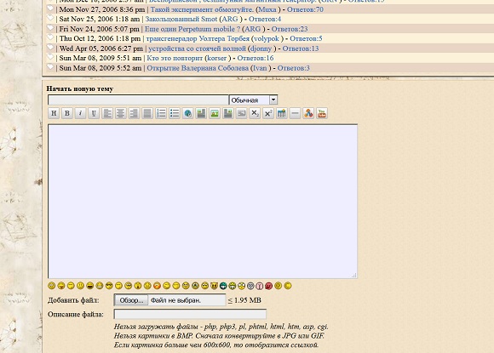The height and width of the screenshot is (353, 494).
Task: Open the Обычная topic type dropdown
Action: coord(253,100)
